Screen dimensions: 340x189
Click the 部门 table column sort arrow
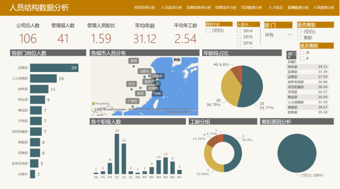coord(289,57)
